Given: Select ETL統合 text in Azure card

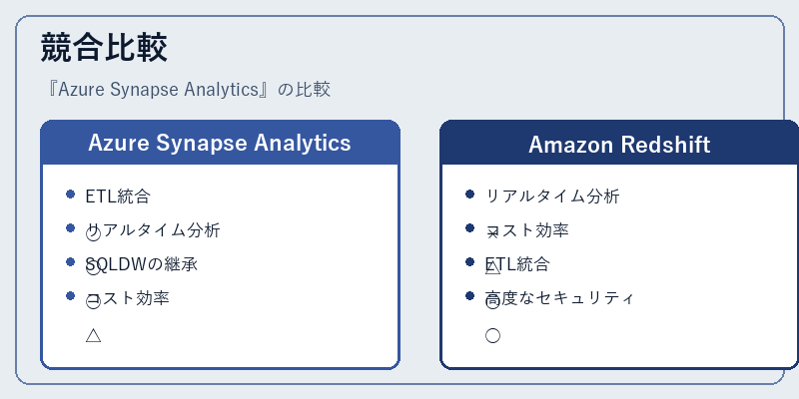Looking at the screenshot, I should pyautogui.click(x=118, y=196).
